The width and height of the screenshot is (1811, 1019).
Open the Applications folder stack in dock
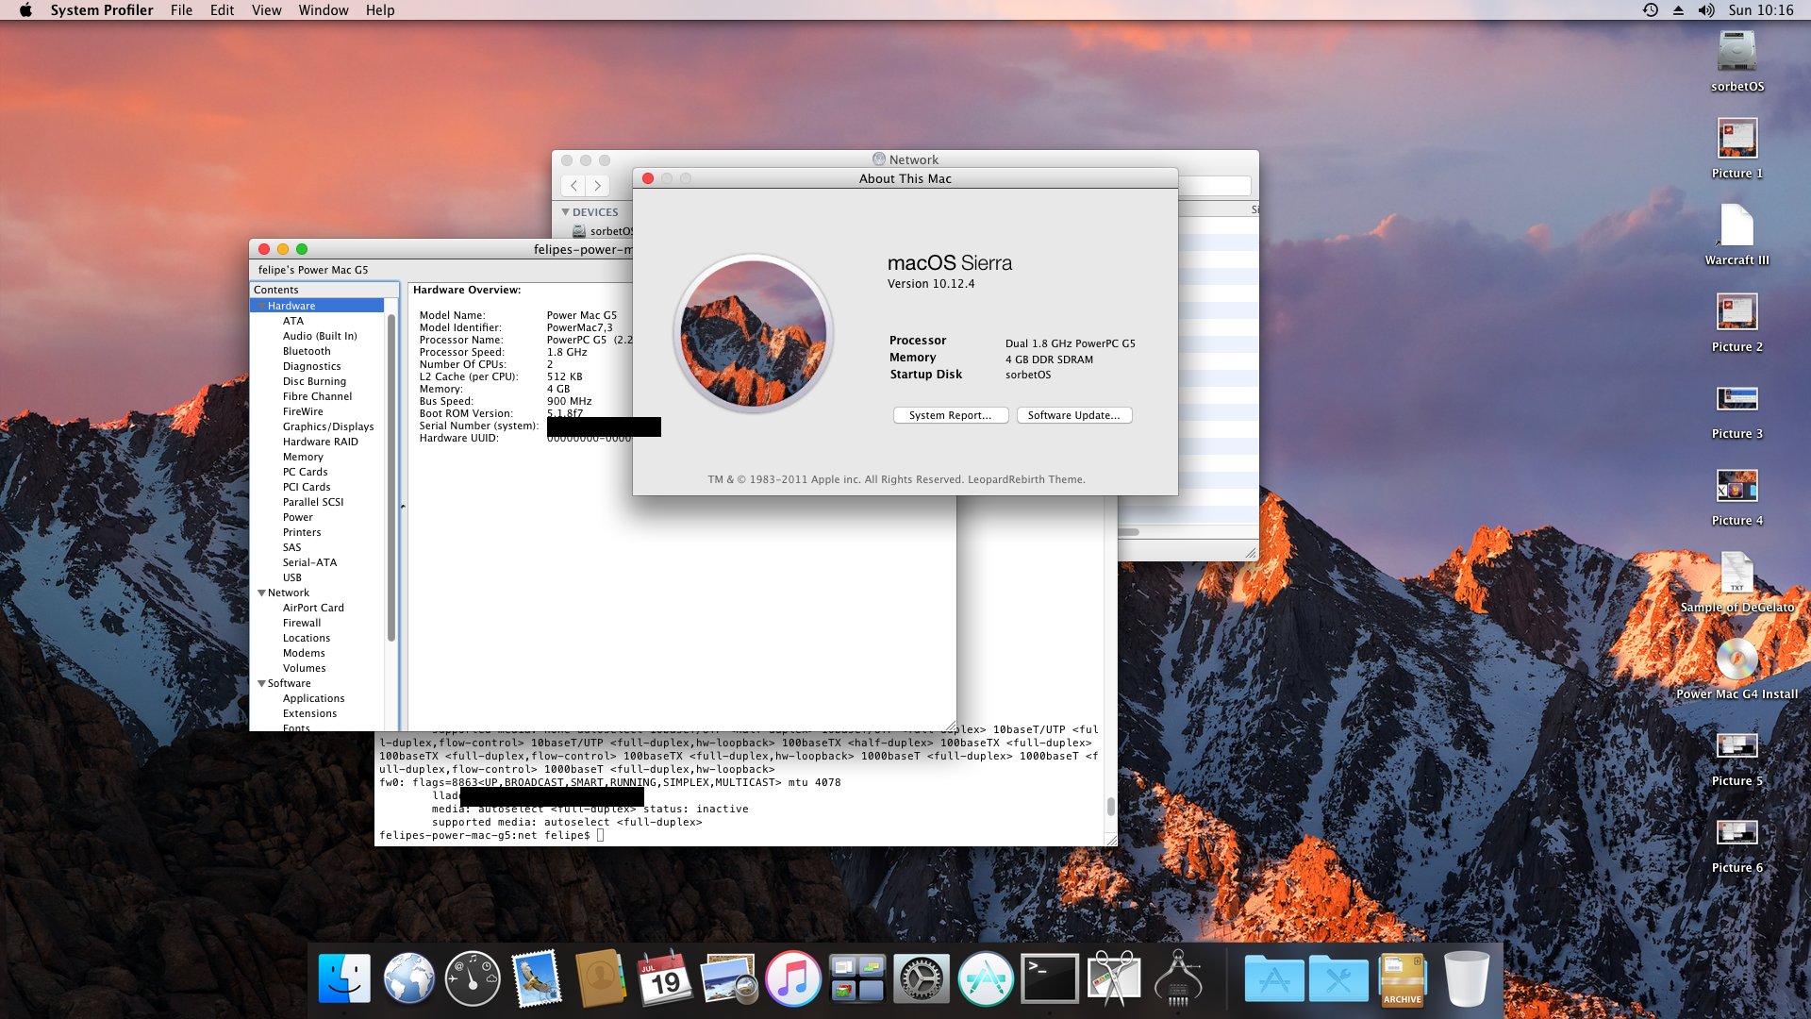(1274, 978)
